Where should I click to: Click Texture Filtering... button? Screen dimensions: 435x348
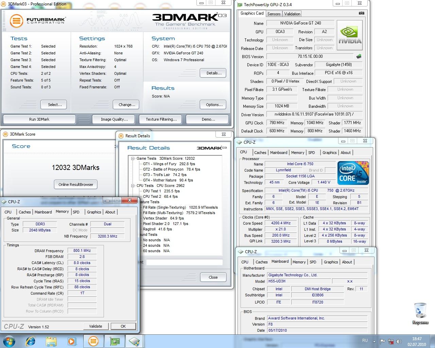click(161, 119)
